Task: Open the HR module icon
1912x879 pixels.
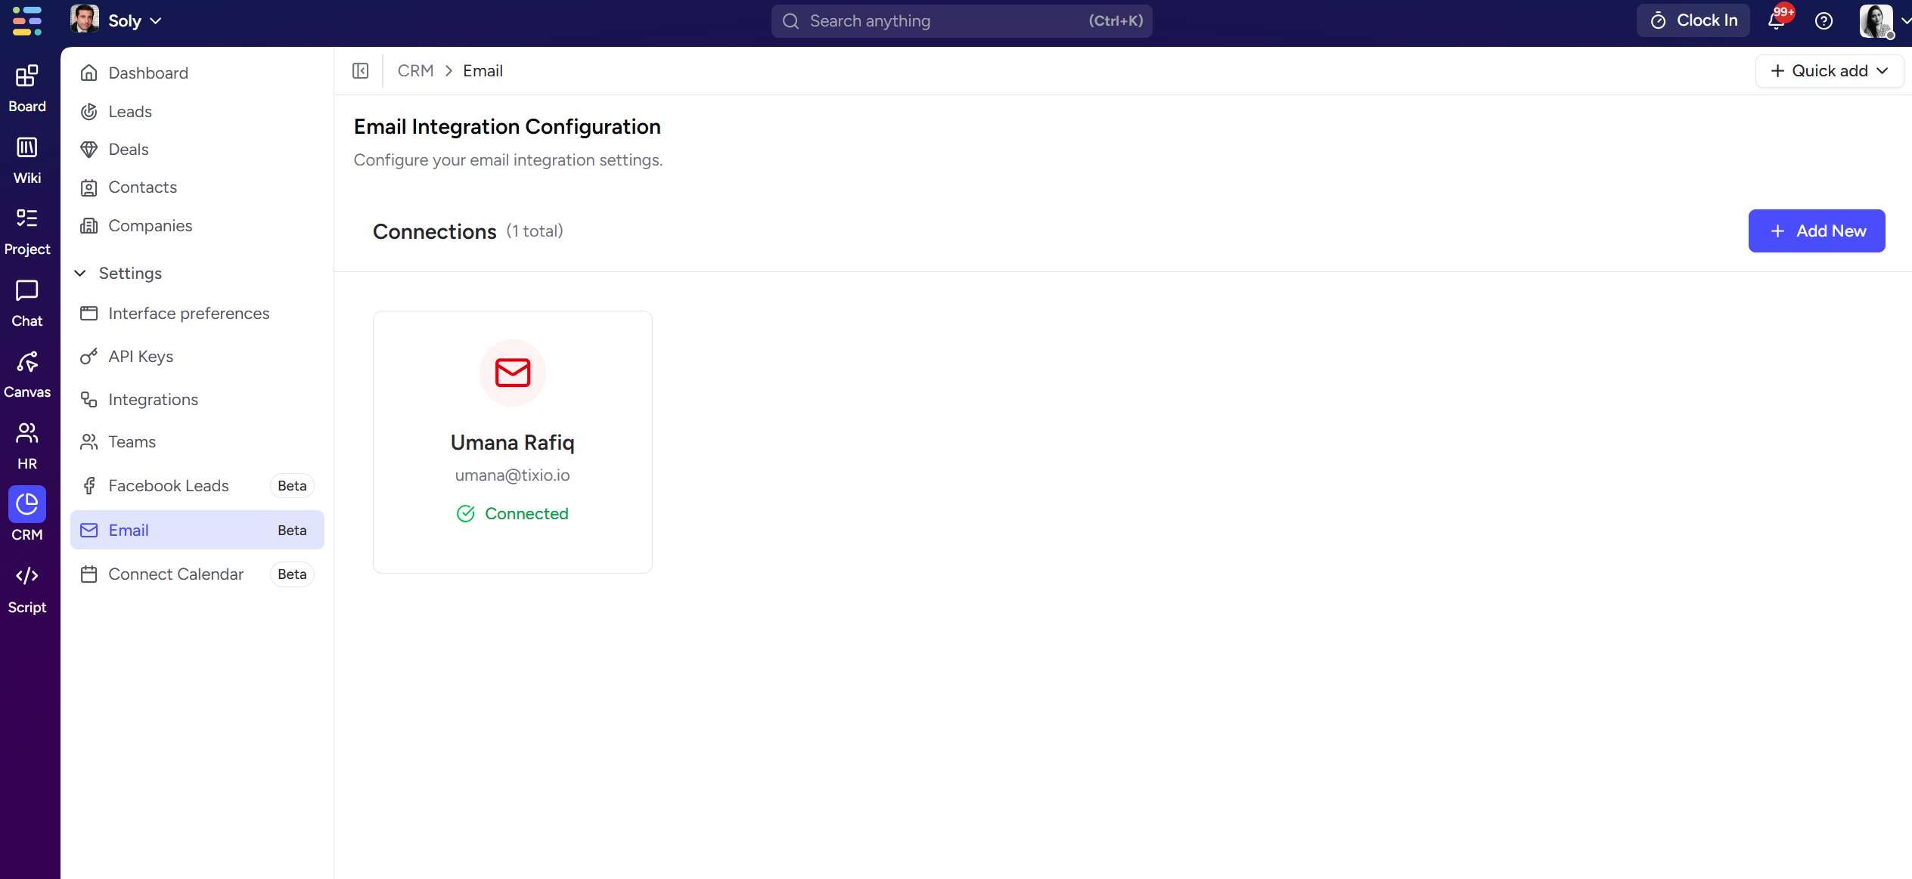Action: pos(26,434)
